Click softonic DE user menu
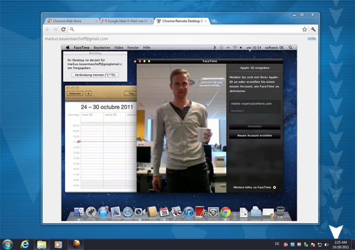This screenshot has width=355, height=250. pyautogui.click(x=274, y=48)
